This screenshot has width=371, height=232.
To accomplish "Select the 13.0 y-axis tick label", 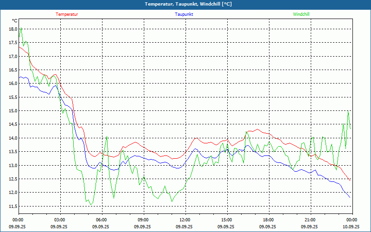I will (x=13, y=165).
